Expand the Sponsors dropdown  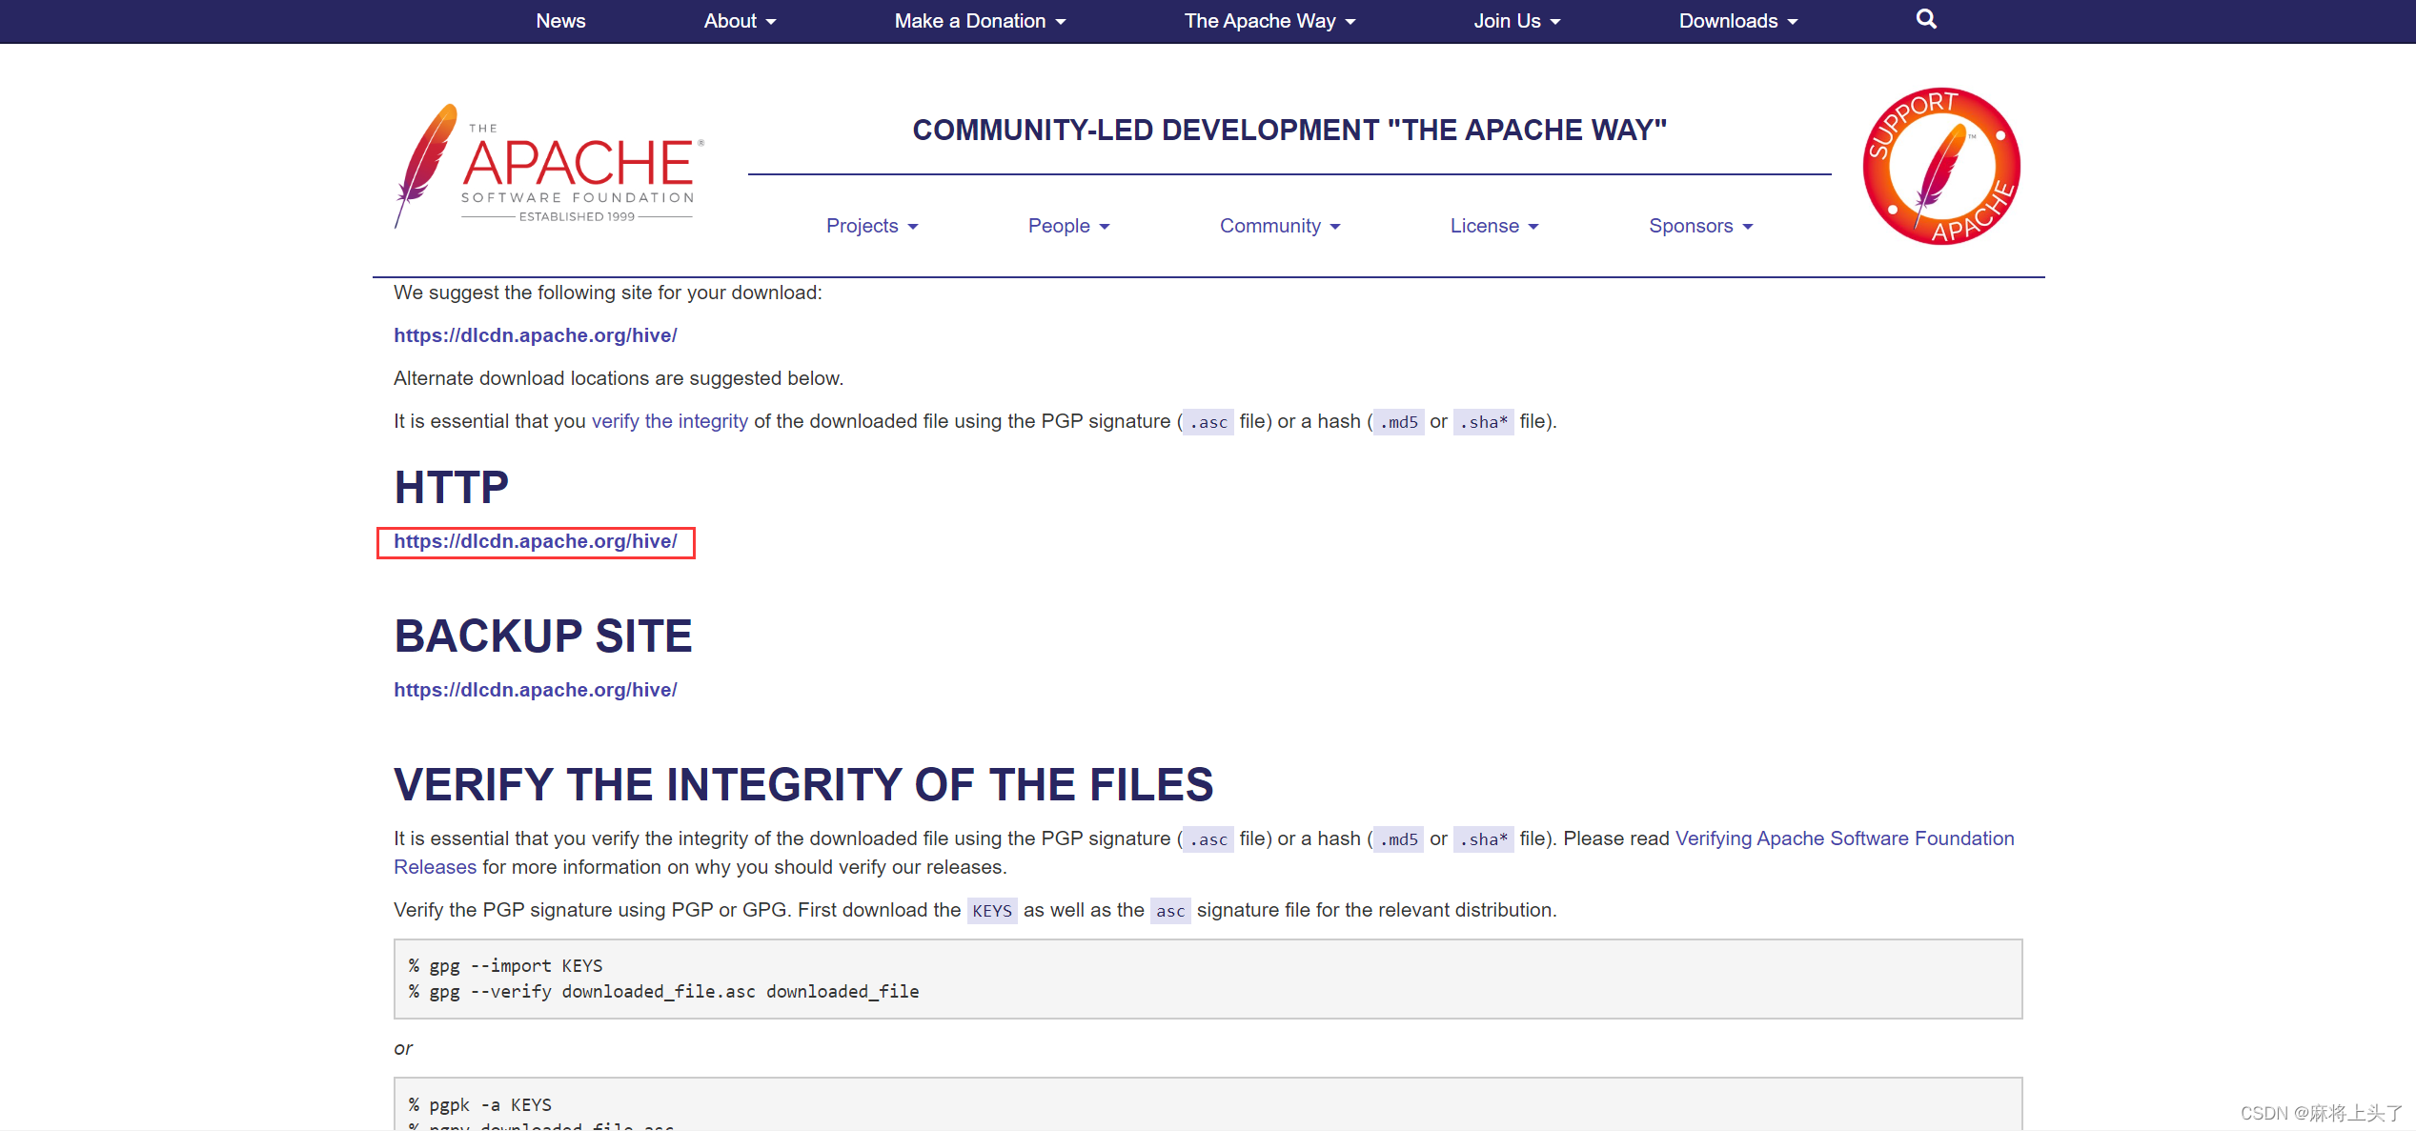[x=1700, y=226]
